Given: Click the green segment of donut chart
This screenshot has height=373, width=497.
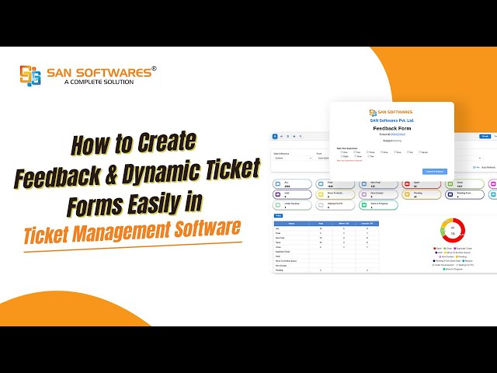Looking at the screenshot, I should click(x=443, y=232).
